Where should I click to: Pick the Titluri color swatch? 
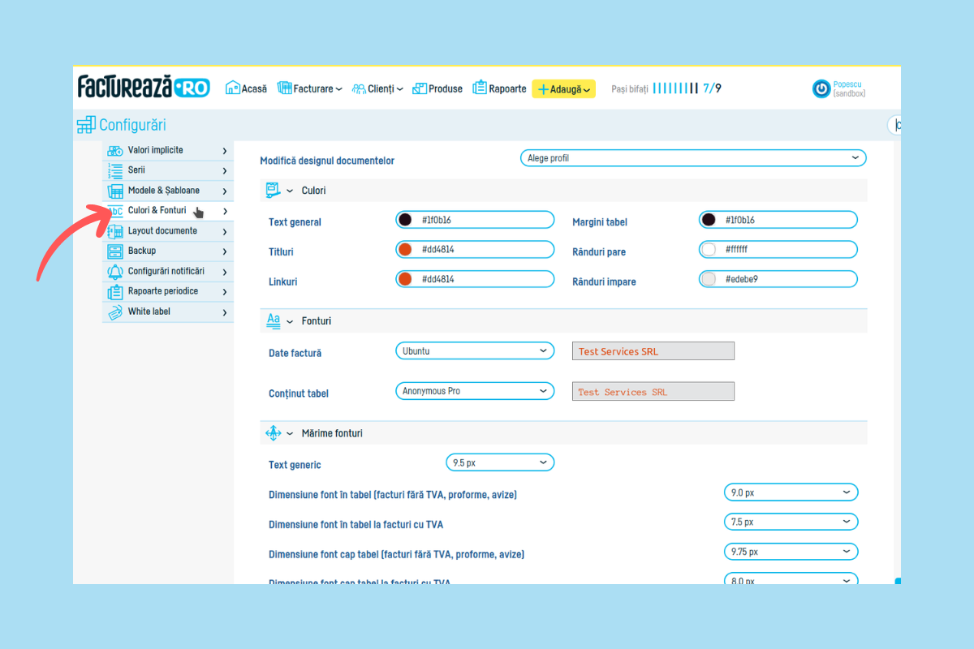405,250
